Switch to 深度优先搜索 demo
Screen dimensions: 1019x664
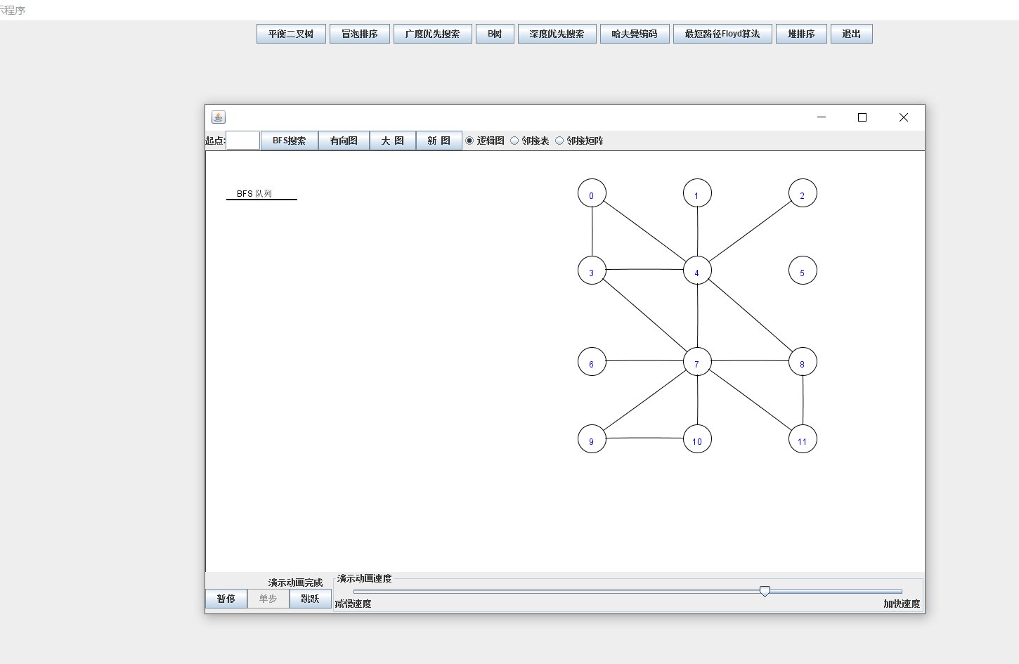pos(557,34)
